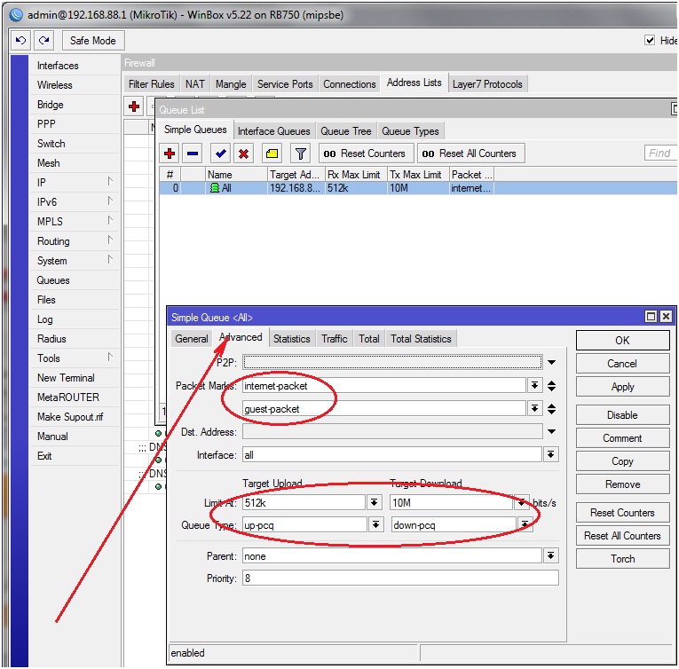Switch to the Statistics tab
Screen dimensions: 679x669
coord(291,339)
